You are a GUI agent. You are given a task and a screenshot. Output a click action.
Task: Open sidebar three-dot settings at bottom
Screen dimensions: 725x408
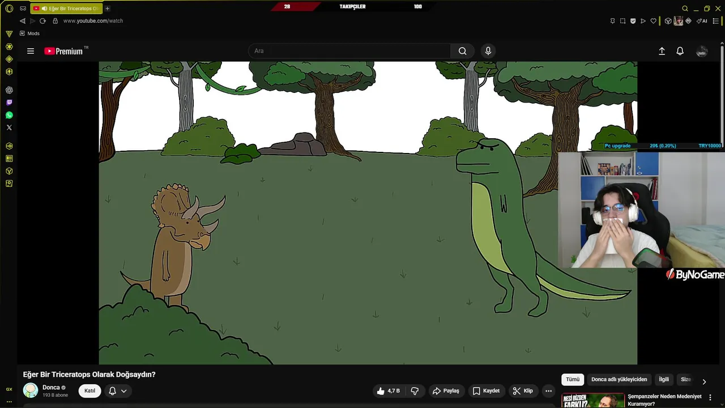(9, 401)
